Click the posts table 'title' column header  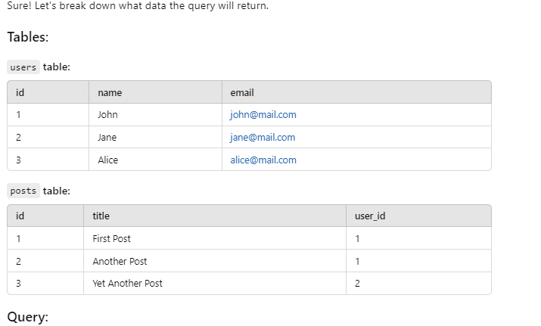click(101, 216)
